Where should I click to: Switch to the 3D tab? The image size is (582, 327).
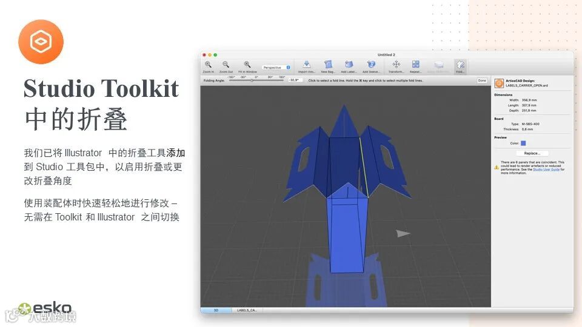(216, 310)
